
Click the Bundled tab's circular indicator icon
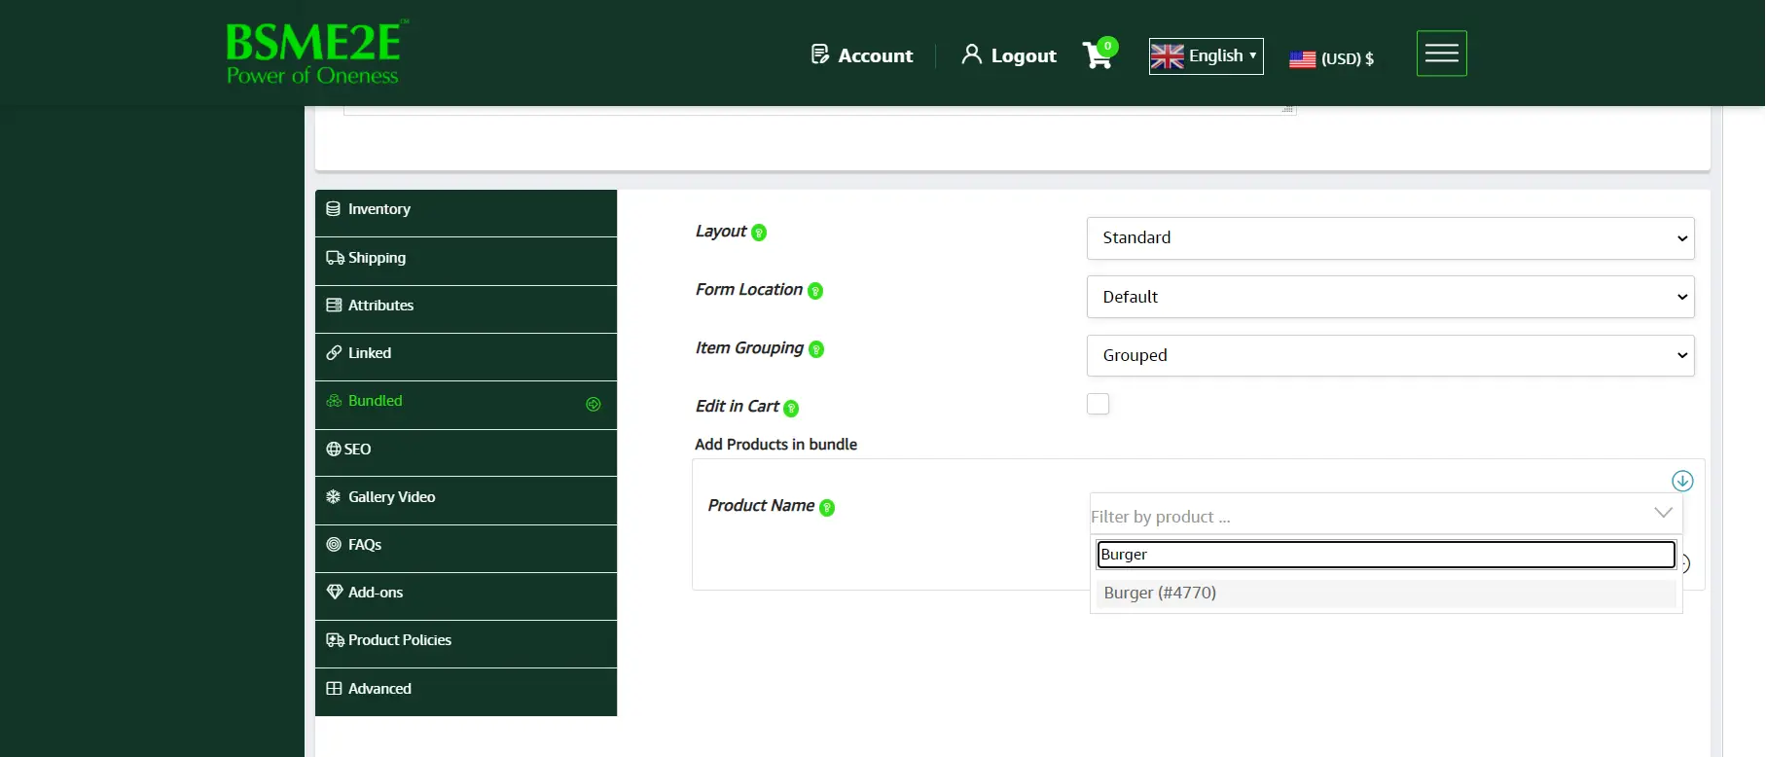[x=594, y=404]
